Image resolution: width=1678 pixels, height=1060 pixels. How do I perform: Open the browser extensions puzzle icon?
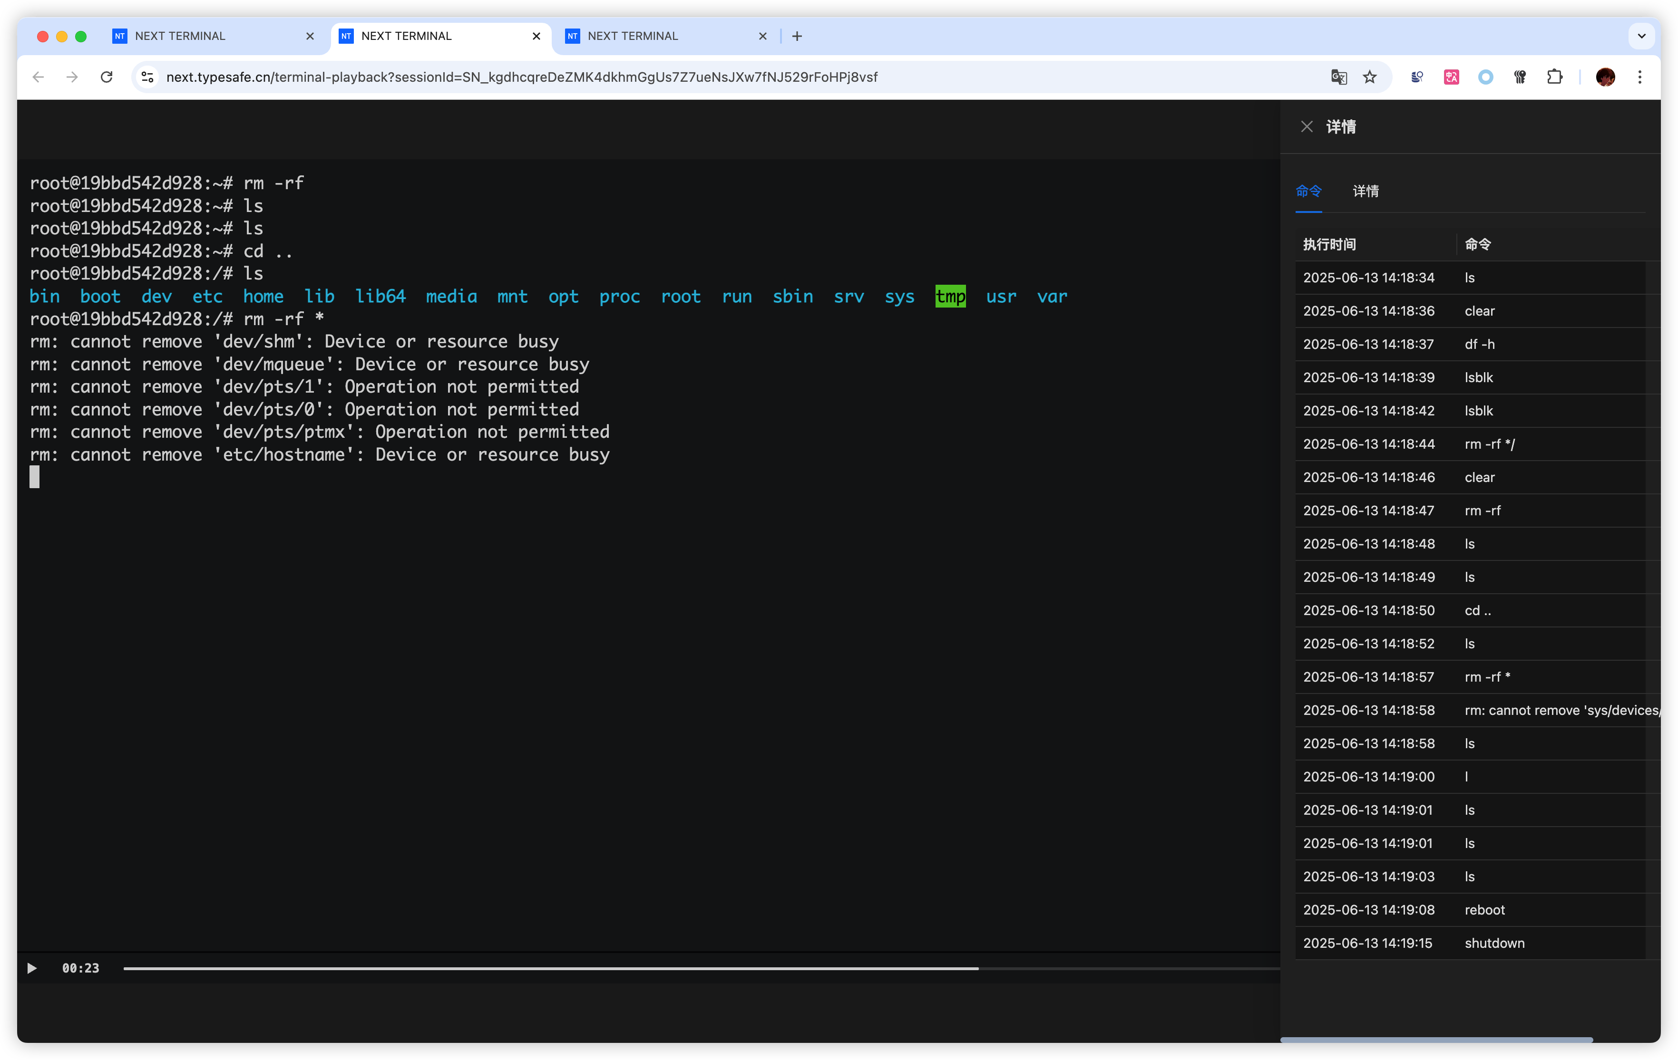pyautogui.click(x=1555, y=77)
